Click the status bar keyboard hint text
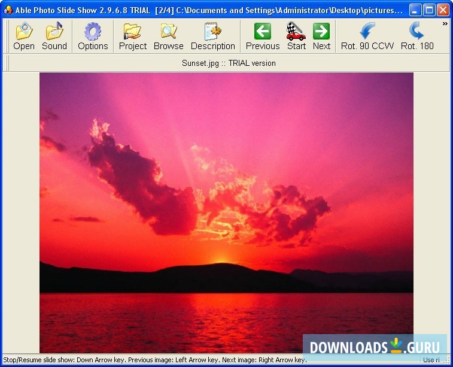The image size is (453, 367). pyautogui.click(x=155, y=360)
